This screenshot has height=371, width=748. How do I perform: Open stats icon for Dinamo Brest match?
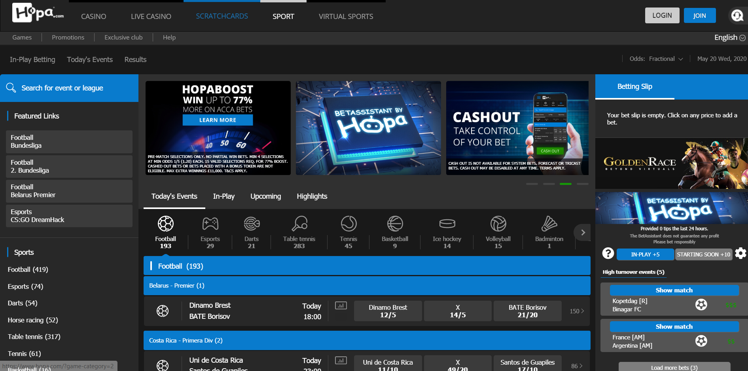(341, 305)
